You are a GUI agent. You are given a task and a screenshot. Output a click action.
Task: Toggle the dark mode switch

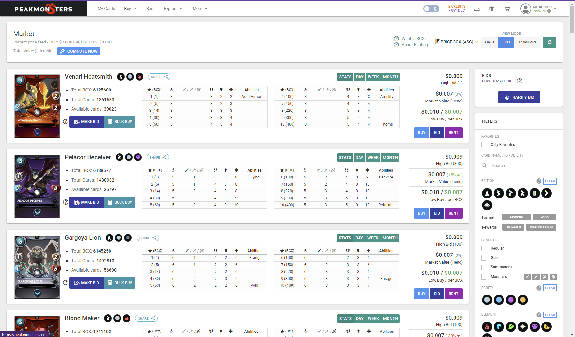(431, 9)
